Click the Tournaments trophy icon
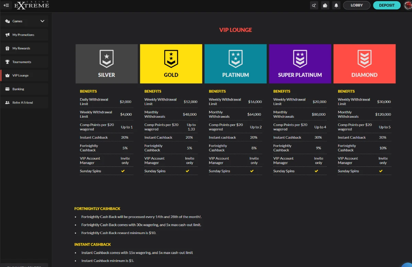Viewport: 412px width, 267px height. [7, 62]
